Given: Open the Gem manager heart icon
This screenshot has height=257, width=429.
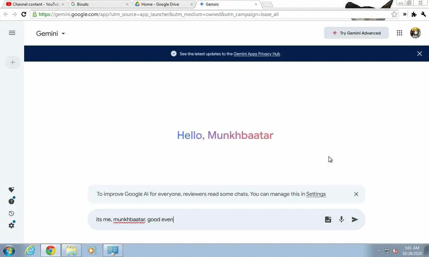Looking at the screenshot, I should point(11,190).
